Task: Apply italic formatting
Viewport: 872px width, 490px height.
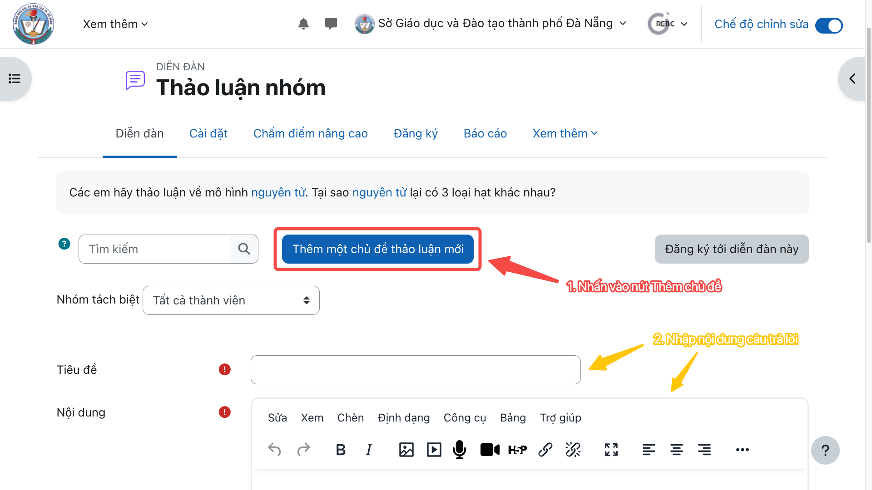Action: [369, 450]
